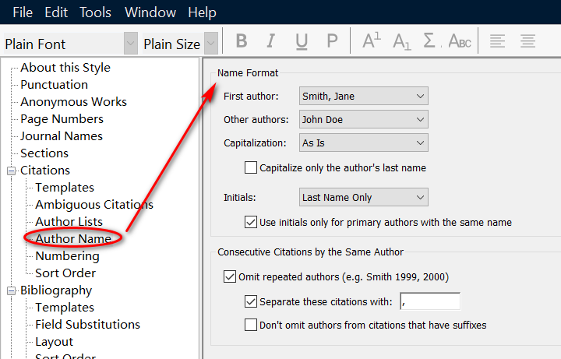Click the citation separator text field
The width and height of the screenshot is (561, 359).
[x=429, y=301]
